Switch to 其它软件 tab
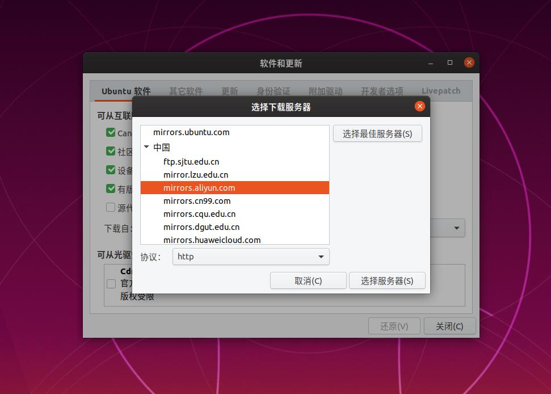This screenshot has height=394, width=551. coord(186,91)
